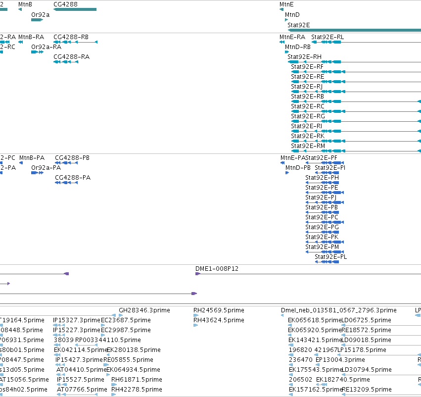
Task: Click polypeptide CG4288-PA
Action: click(73, 178)
